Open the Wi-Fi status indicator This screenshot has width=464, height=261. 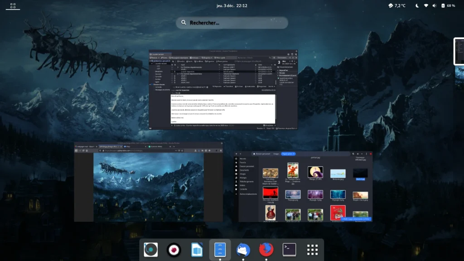pyautogui.click(x=426, y=6)
